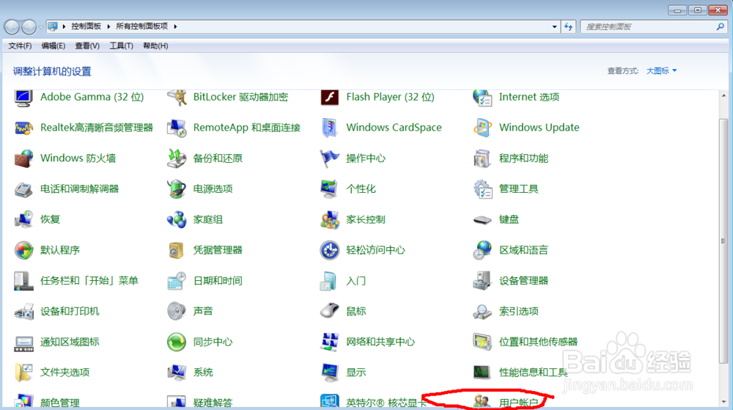
Task: Click the 性能信息和工具 link
Action: pos(533,373)
